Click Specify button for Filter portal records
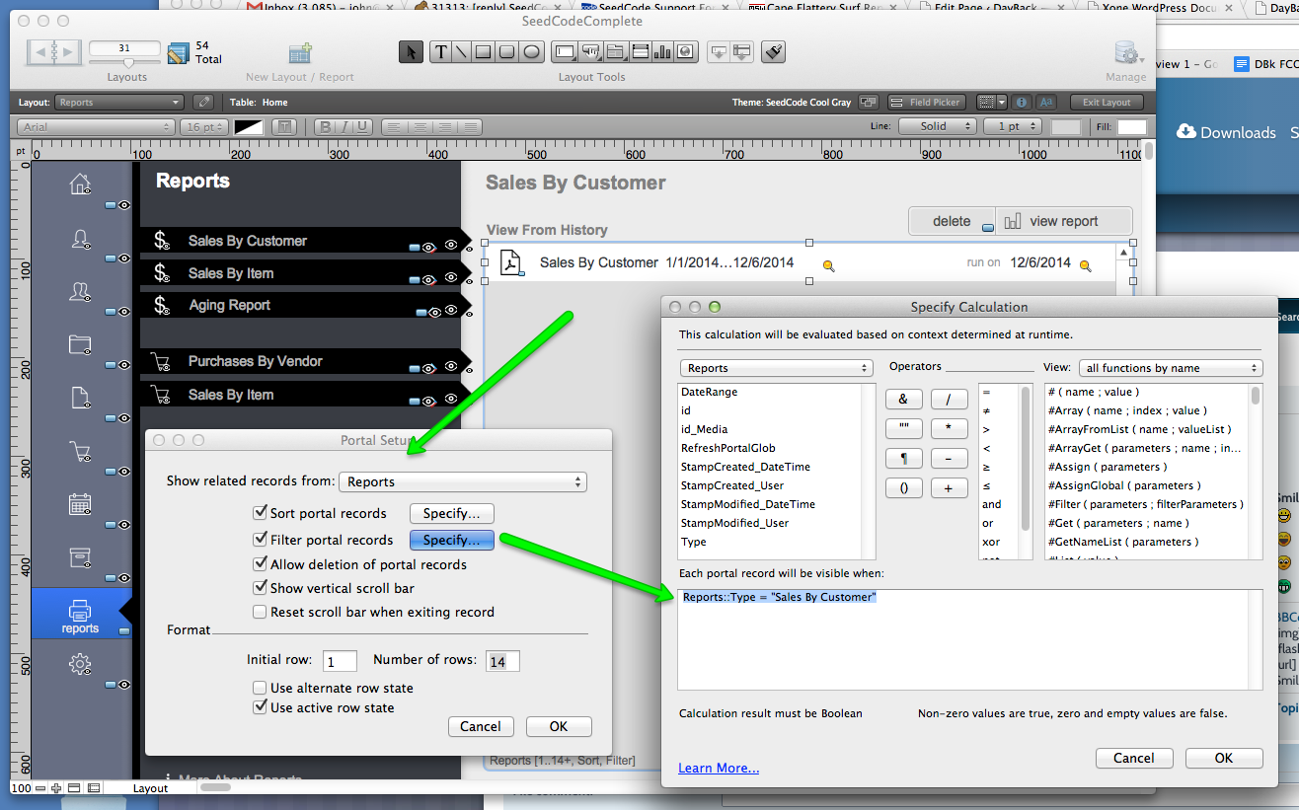The height and width of the screenshot is (810, 1299). tap(451, 540)
